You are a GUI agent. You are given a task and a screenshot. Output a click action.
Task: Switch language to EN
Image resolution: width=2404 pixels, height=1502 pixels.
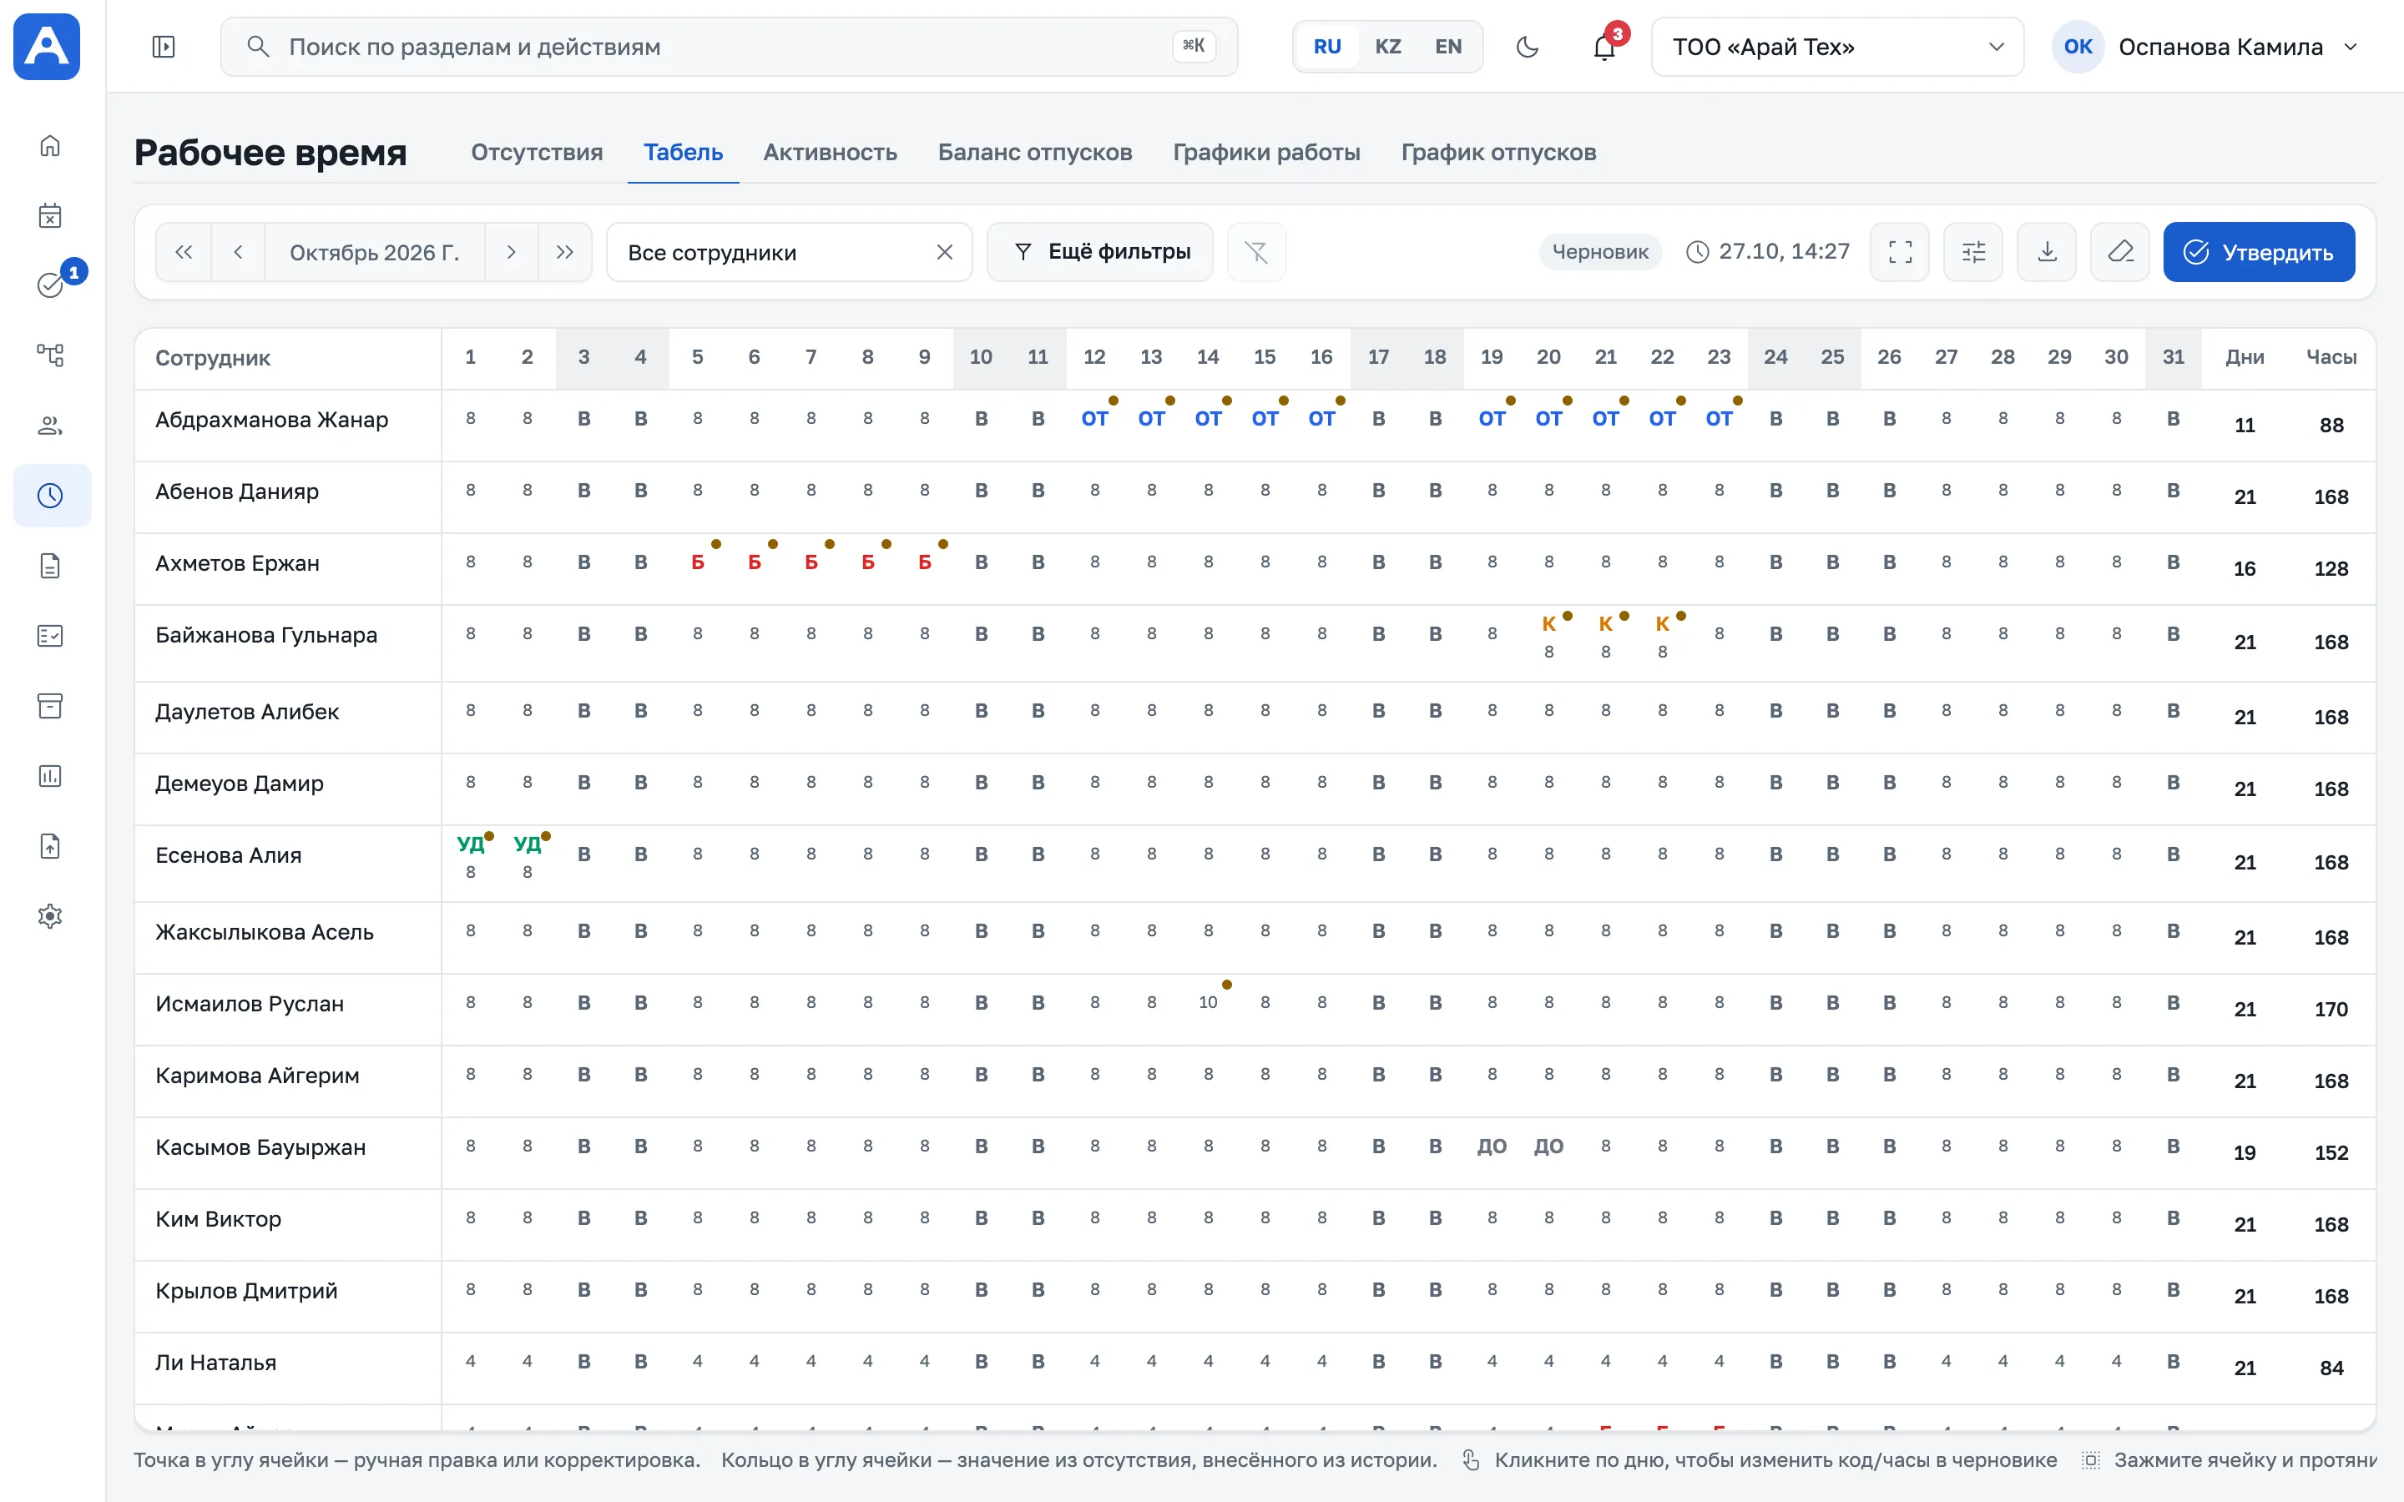[1448, 47]
